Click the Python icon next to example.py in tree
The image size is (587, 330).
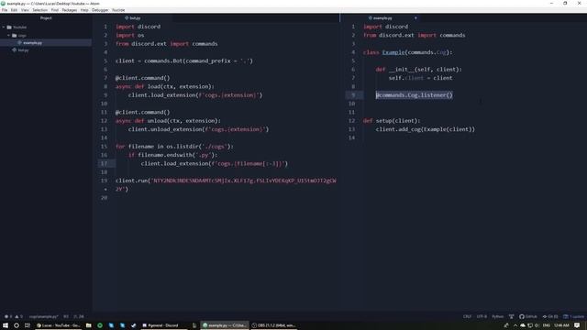[x=19, y=43]
